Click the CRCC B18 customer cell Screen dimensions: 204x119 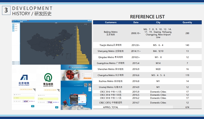pos(110,98)
